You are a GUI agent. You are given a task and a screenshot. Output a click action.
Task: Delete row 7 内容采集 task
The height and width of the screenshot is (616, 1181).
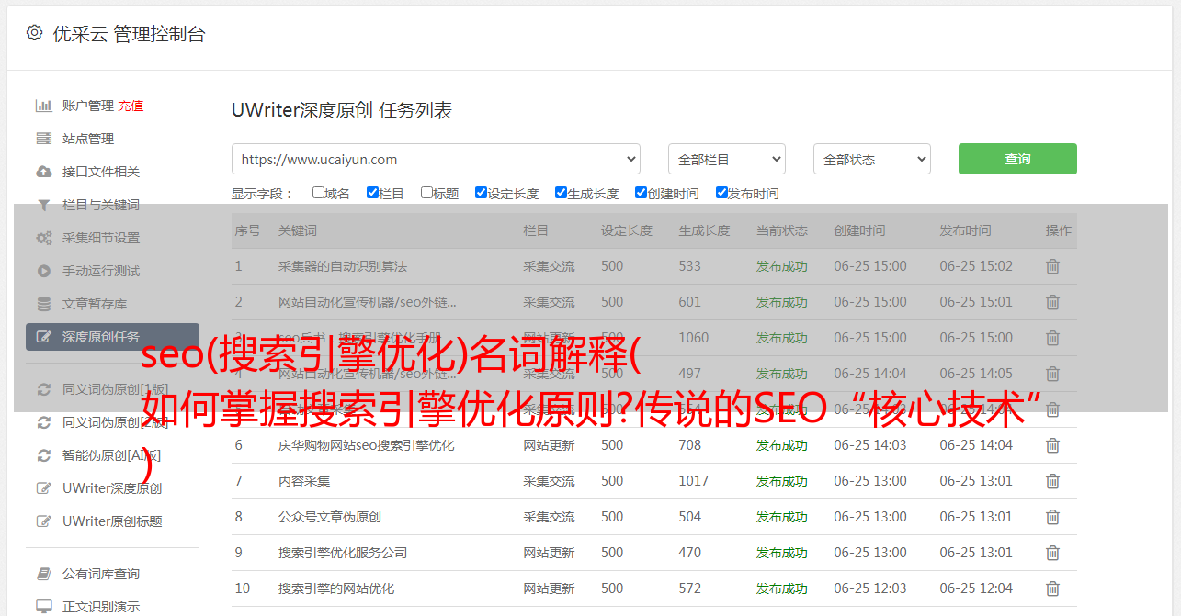[1053, 481]
